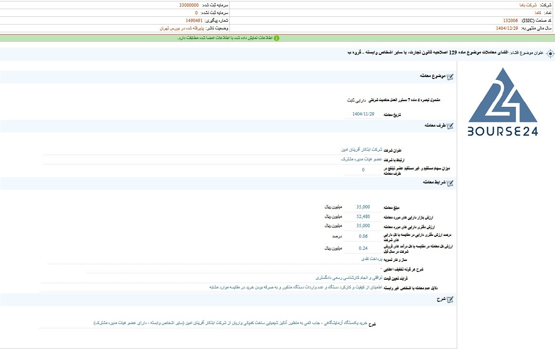Click pricing process text توافقی و انجام کارشناسی
This screenshot has height=349, width=555.
pos(349,278)
